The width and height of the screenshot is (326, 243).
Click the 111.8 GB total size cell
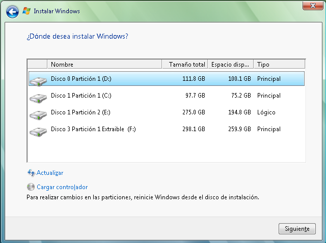tap(194, 79)
